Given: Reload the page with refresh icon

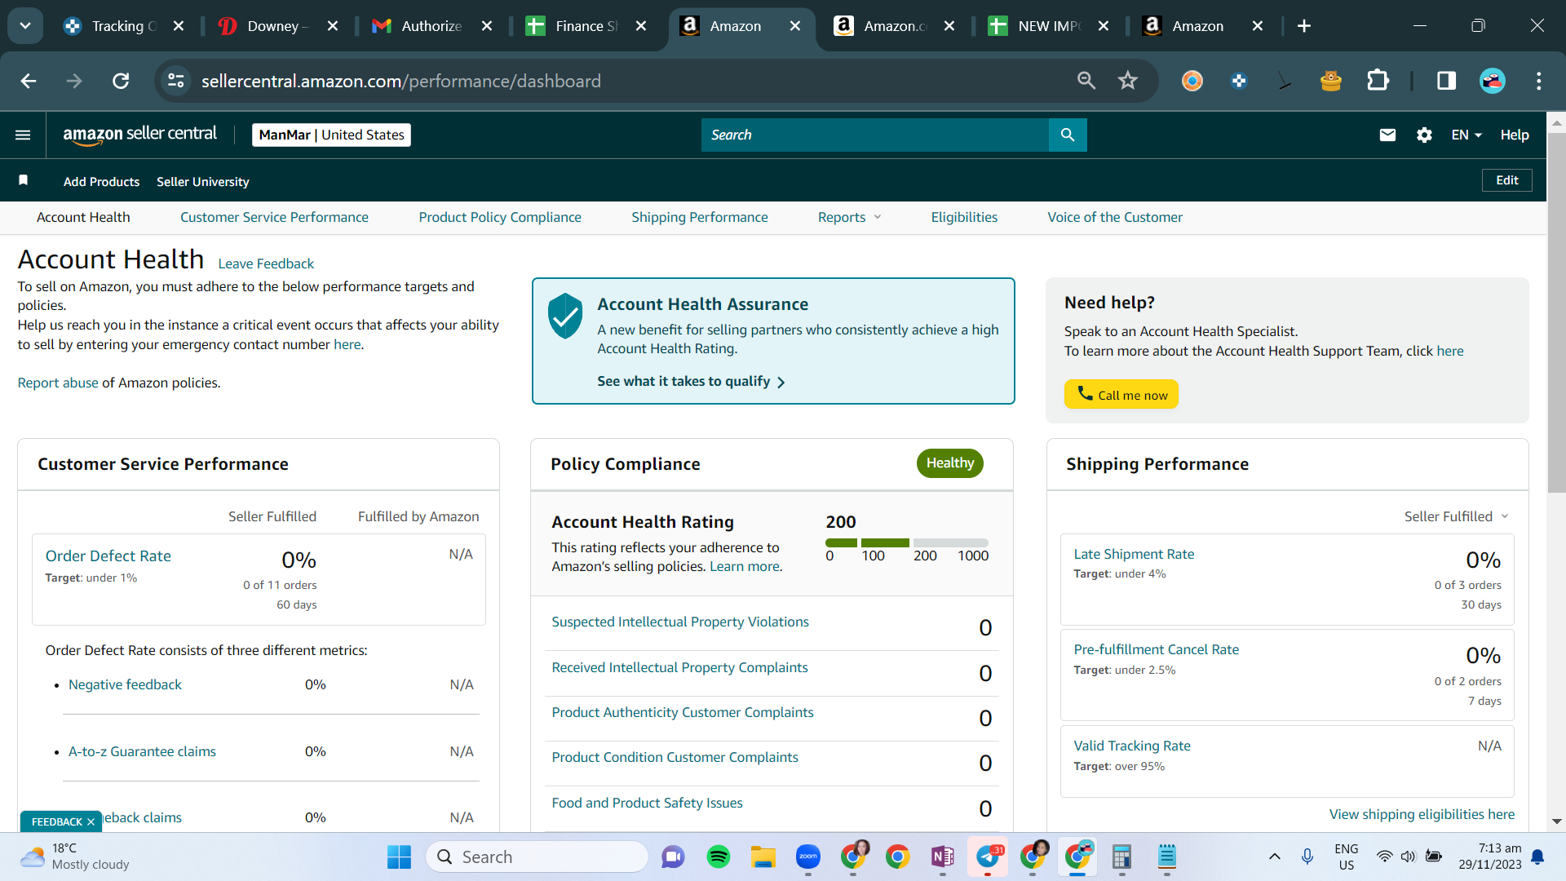Looking at the screenshot, I should point(121,81).
